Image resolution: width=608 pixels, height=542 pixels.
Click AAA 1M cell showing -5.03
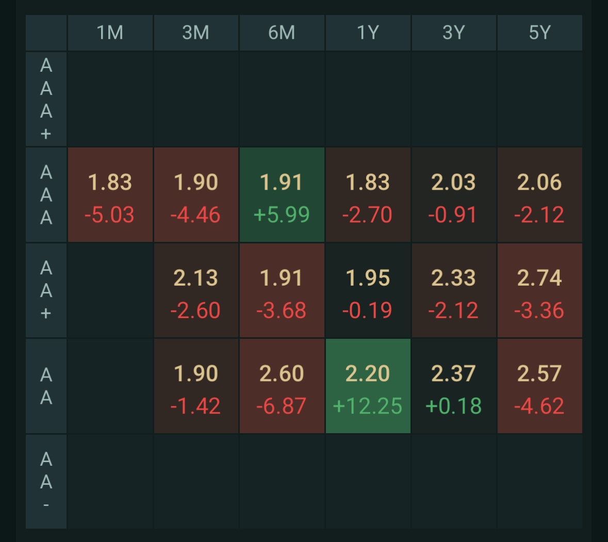tap(110, 195)
